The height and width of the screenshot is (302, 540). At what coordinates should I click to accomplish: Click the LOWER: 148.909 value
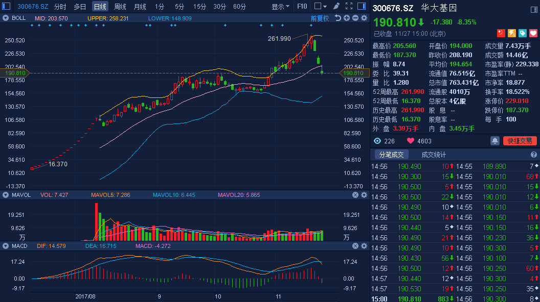[x=170, y=18]
